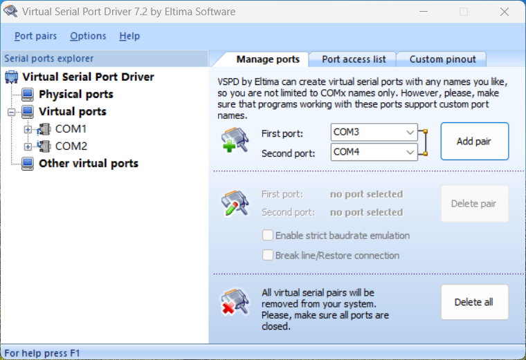The width and height of the screenshot is (526, 360).
Task: Close the Virtual Serial Port Driver window
Action: [x=504, y=12]
